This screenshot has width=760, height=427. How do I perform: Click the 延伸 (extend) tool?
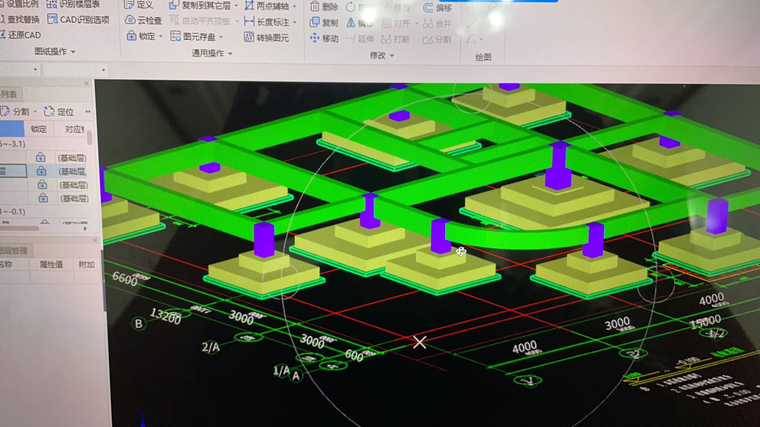360,39
